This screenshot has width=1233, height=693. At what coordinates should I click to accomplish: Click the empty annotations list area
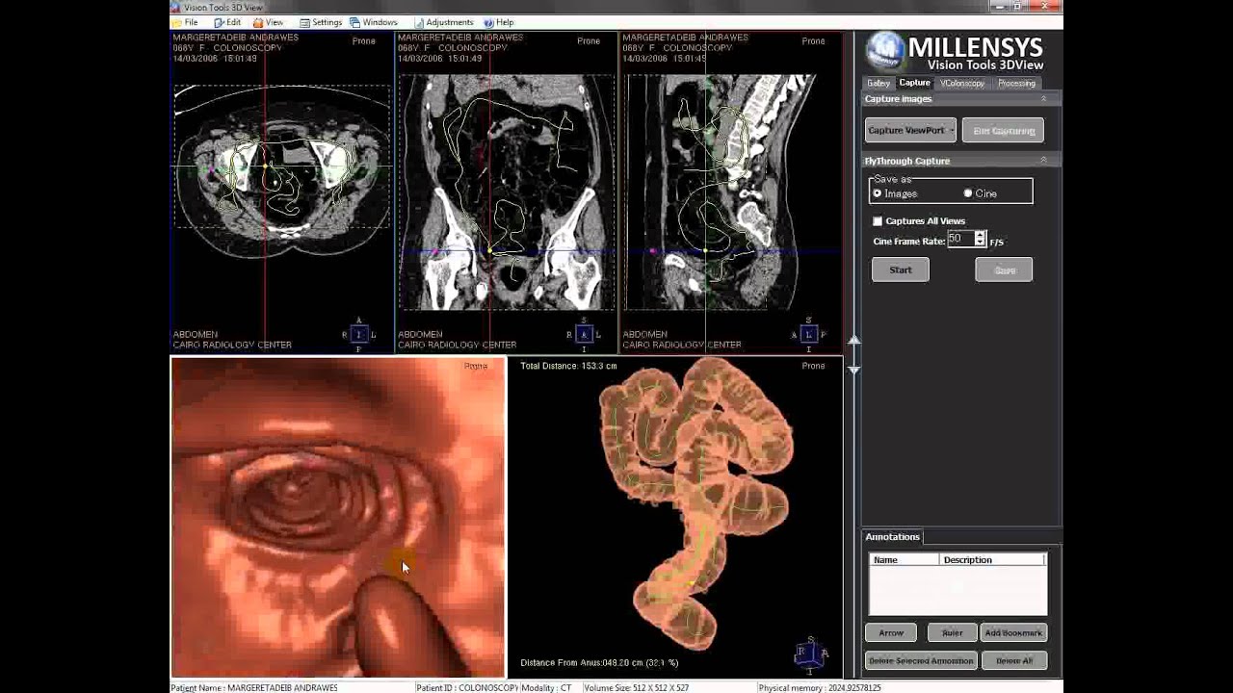[958, 590]
